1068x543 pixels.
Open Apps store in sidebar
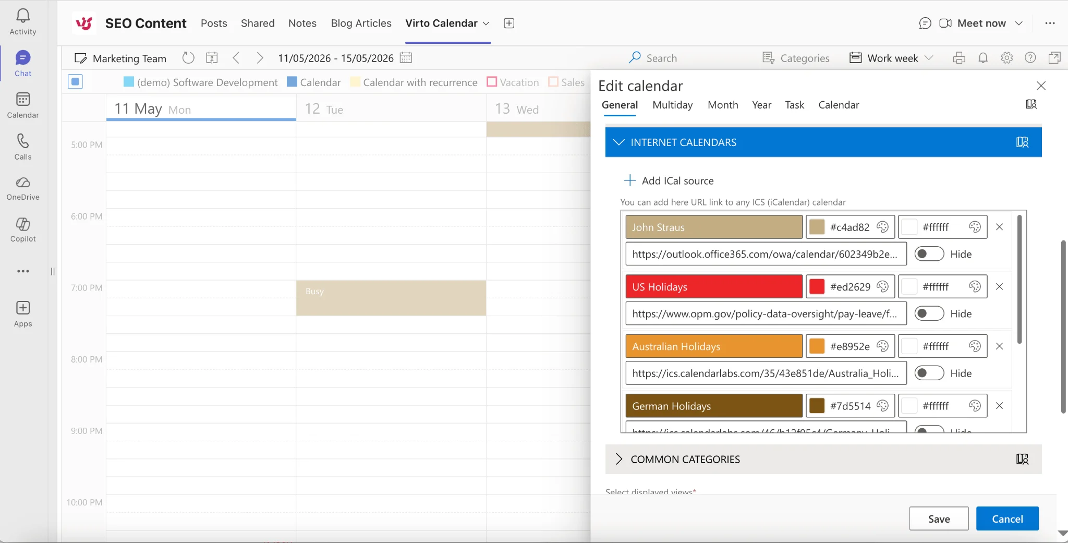click(23, 314)
